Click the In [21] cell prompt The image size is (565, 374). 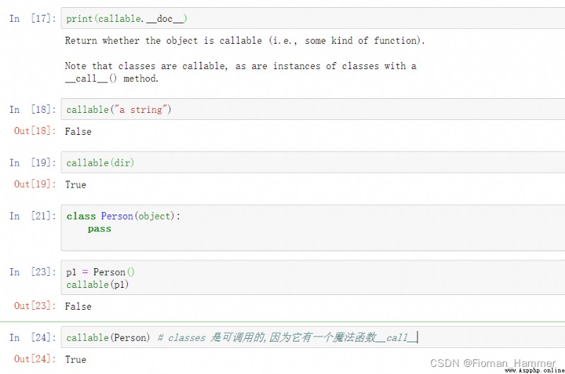(x=32, y=216)
